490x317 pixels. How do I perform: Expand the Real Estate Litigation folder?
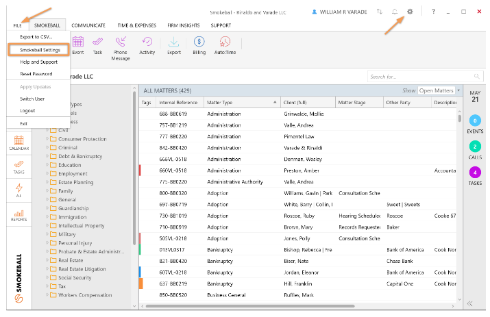coord(47,268)
